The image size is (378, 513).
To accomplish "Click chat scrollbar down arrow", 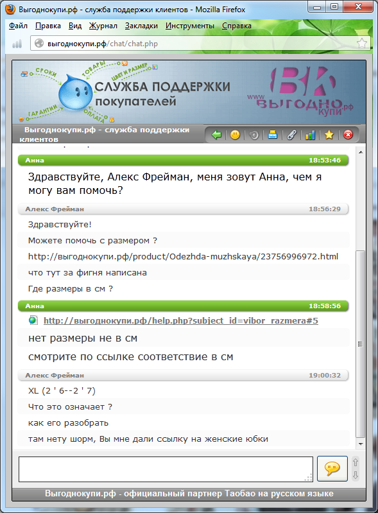I will click(360, 444).
